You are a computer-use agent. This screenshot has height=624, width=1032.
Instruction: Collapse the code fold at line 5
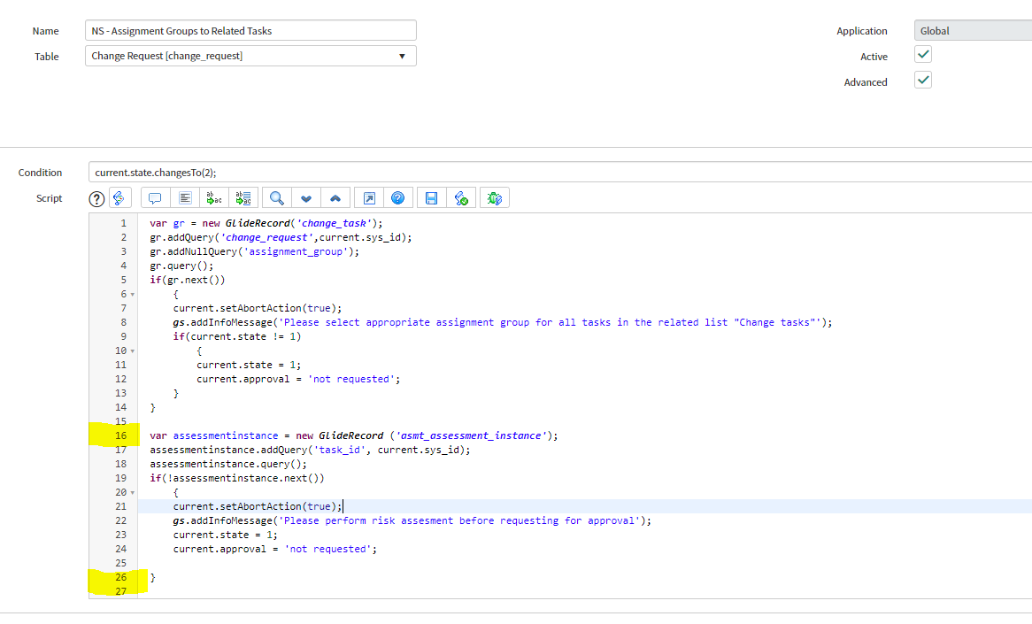pos(133,294)
